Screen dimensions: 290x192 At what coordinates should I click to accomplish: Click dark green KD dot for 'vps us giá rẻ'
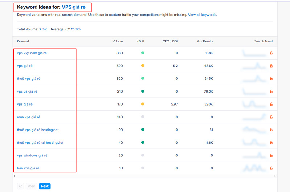pyautogui.click(x=143, y=91)
